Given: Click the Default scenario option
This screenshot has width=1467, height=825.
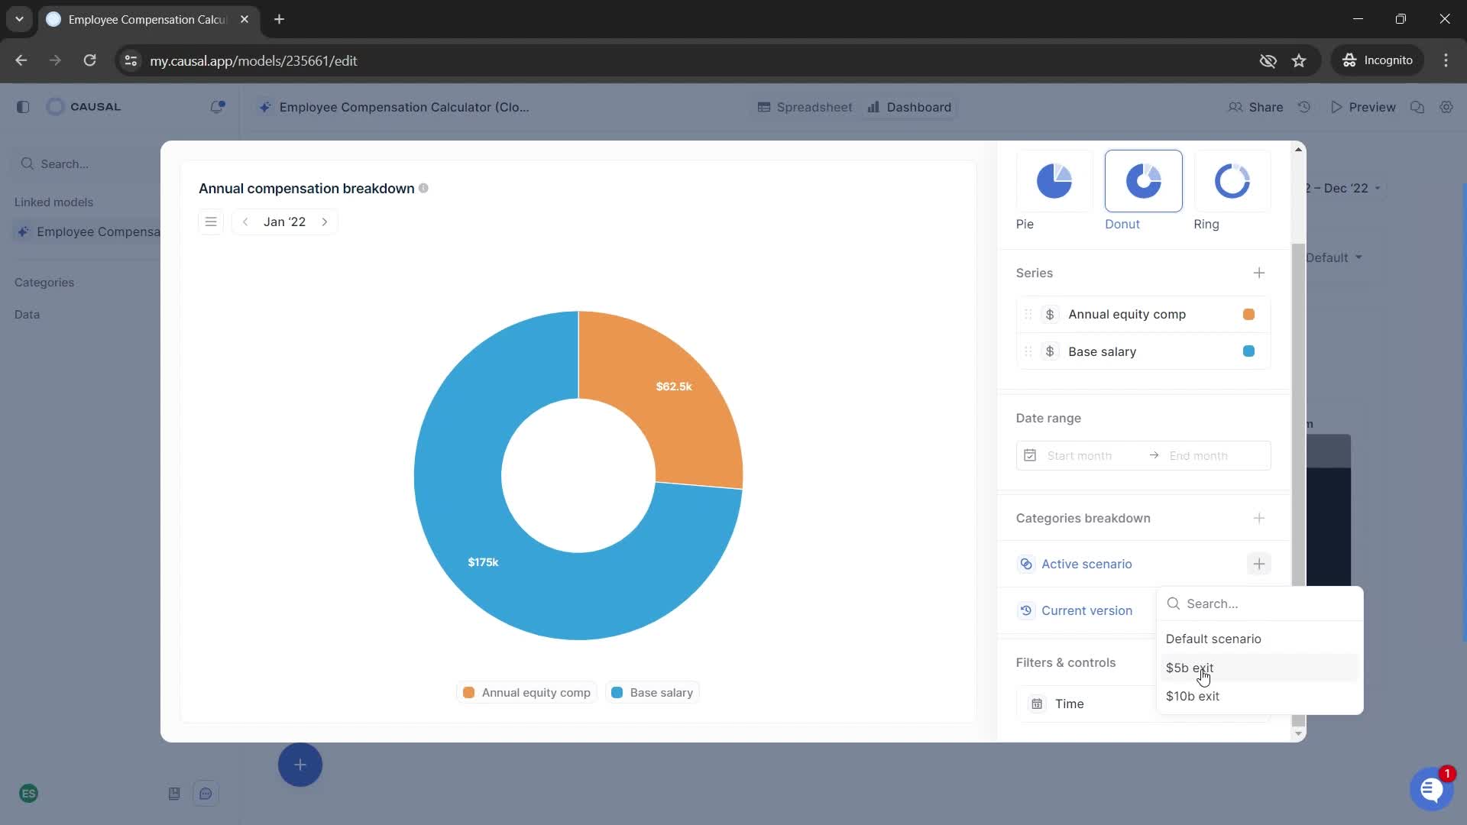Looking at the screenshot, I should tap(1213, 638).
